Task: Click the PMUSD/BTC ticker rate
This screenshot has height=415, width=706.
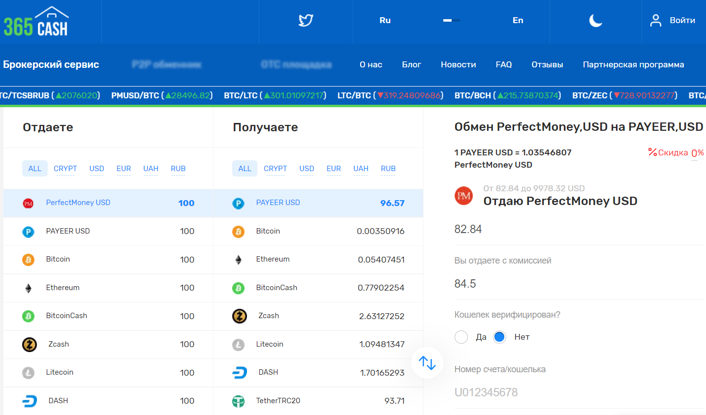Action: point(162,95)
